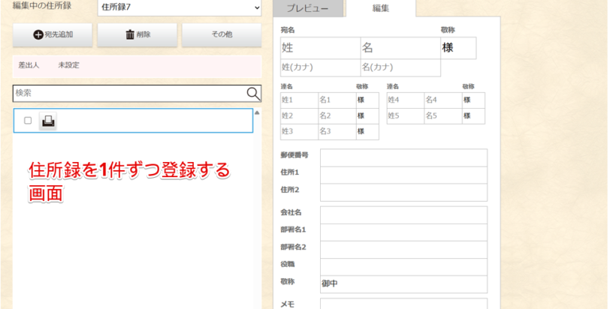Image resolution: width=610 pixels, height=309 pixels.
Task: Tick the checkbox in the address list row
Action: pyautogui.click(x=28, y=121)
